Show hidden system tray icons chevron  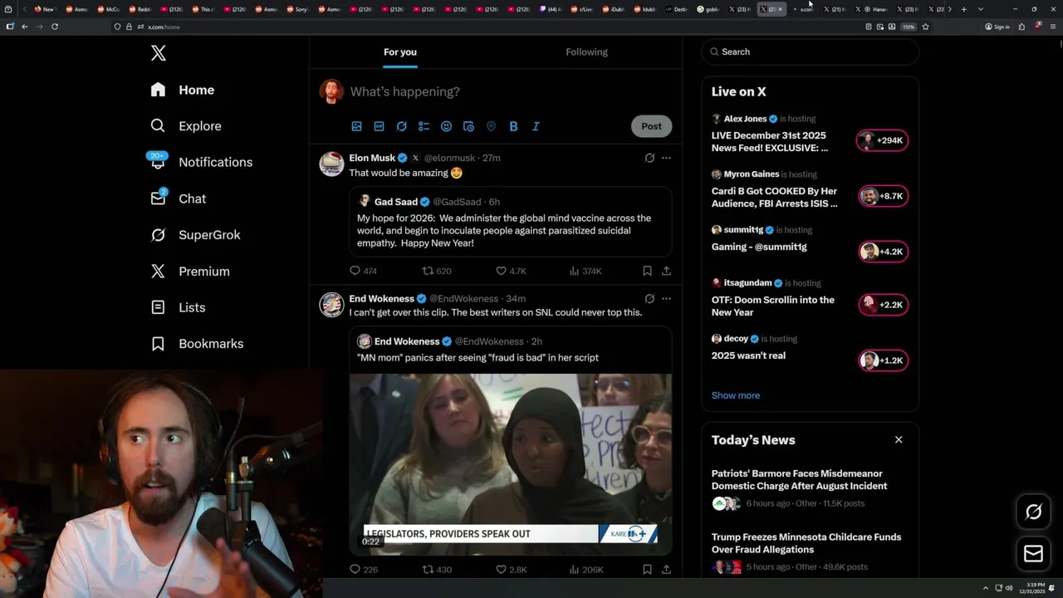pos(986,588)
